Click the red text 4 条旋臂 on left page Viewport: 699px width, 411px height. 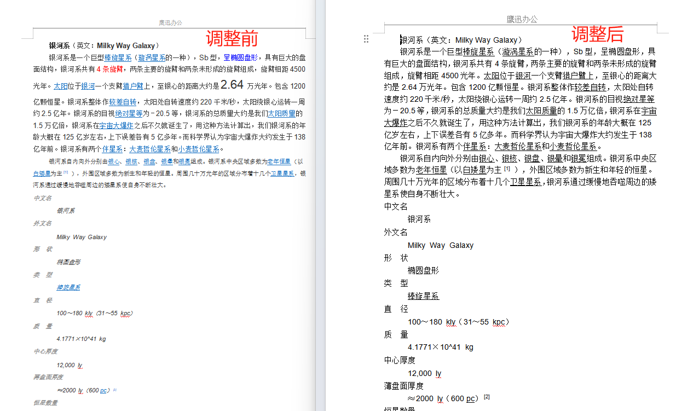[x=110, y=69]
